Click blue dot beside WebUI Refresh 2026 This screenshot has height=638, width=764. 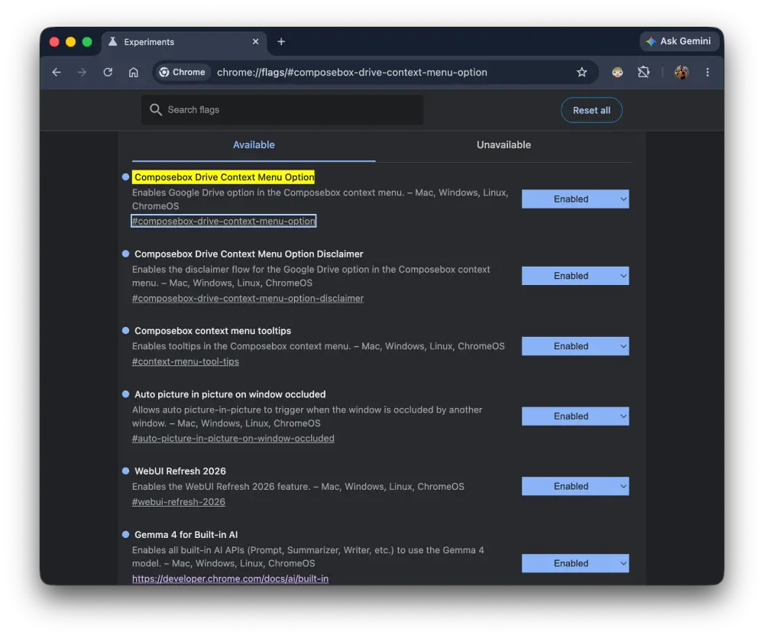tap(126, 471)
